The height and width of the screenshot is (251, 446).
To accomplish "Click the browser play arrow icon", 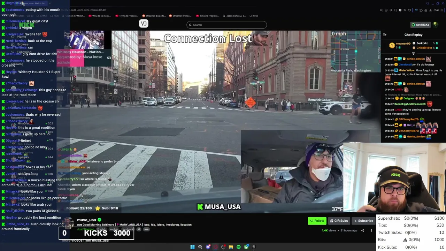I will 405,10.
